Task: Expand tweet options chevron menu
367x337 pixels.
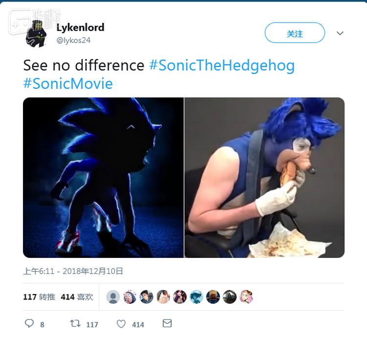Action: point(340,33)
